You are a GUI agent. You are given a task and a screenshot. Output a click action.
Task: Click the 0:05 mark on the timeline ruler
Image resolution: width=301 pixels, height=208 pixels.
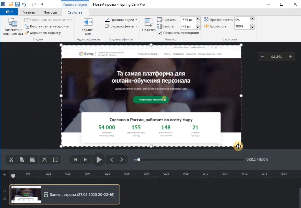[107, 173]
